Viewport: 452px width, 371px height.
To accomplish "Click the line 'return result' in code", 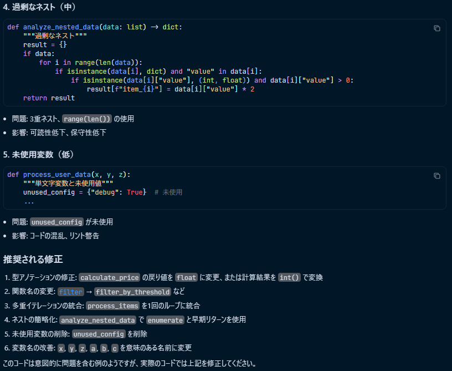I will [49, 98].
